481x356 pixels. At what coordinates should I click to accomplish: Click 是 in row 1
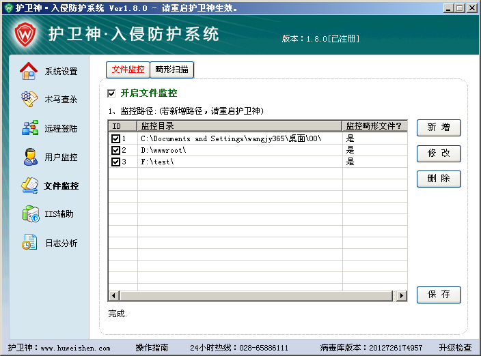point(351,138)
